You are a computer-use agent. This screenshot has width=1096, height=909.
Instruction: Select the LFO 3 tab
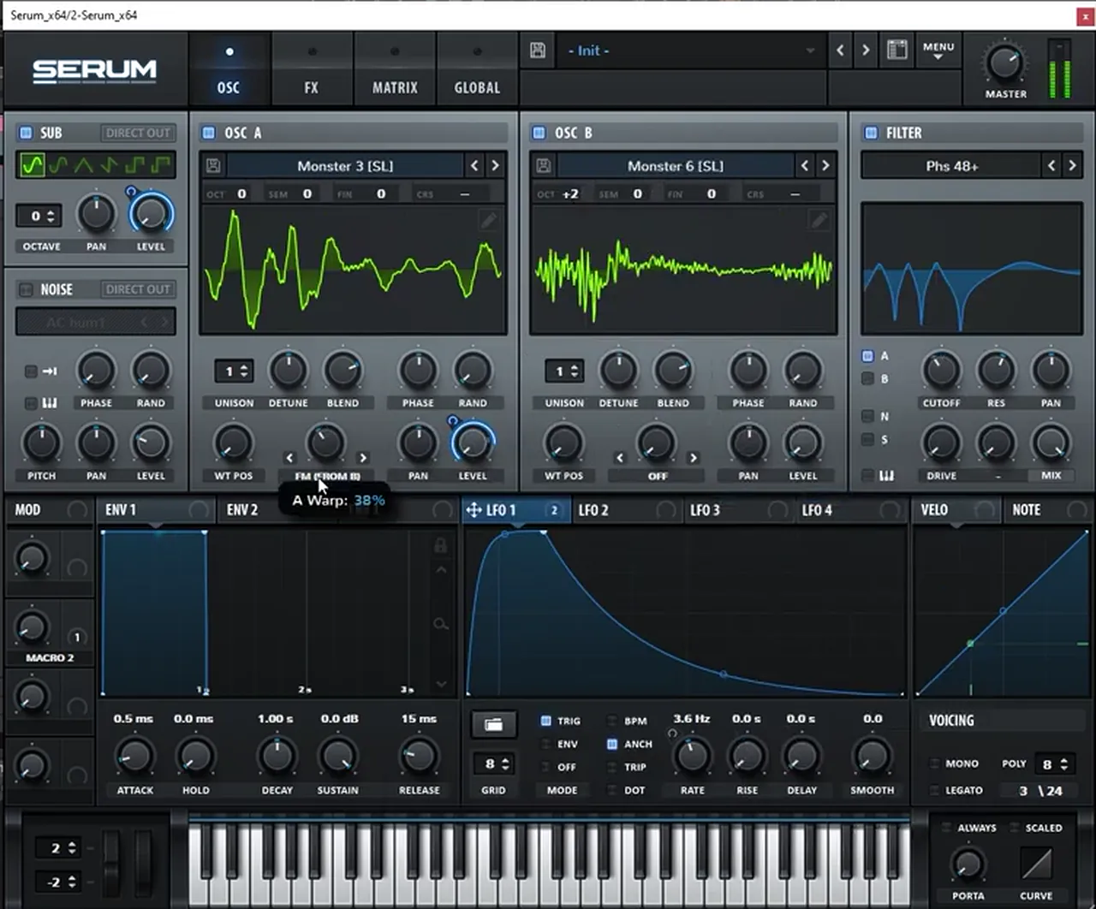(x=706, y=510)
